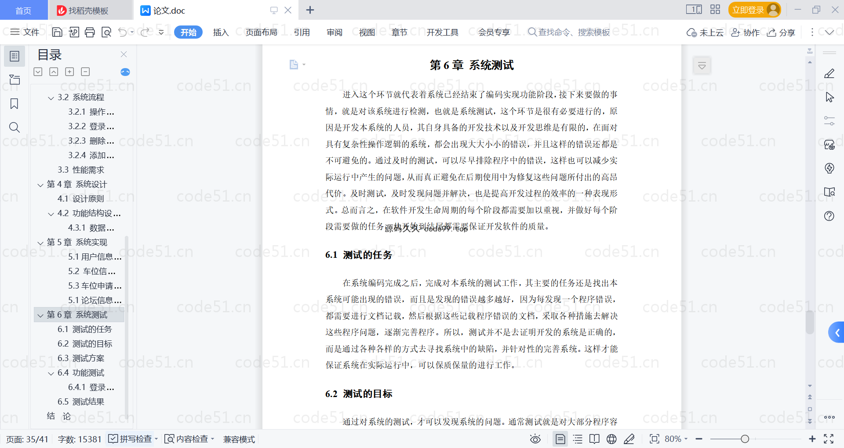
Task: Expand the ribbon with the chevron arrow
Action: [829, 32]
